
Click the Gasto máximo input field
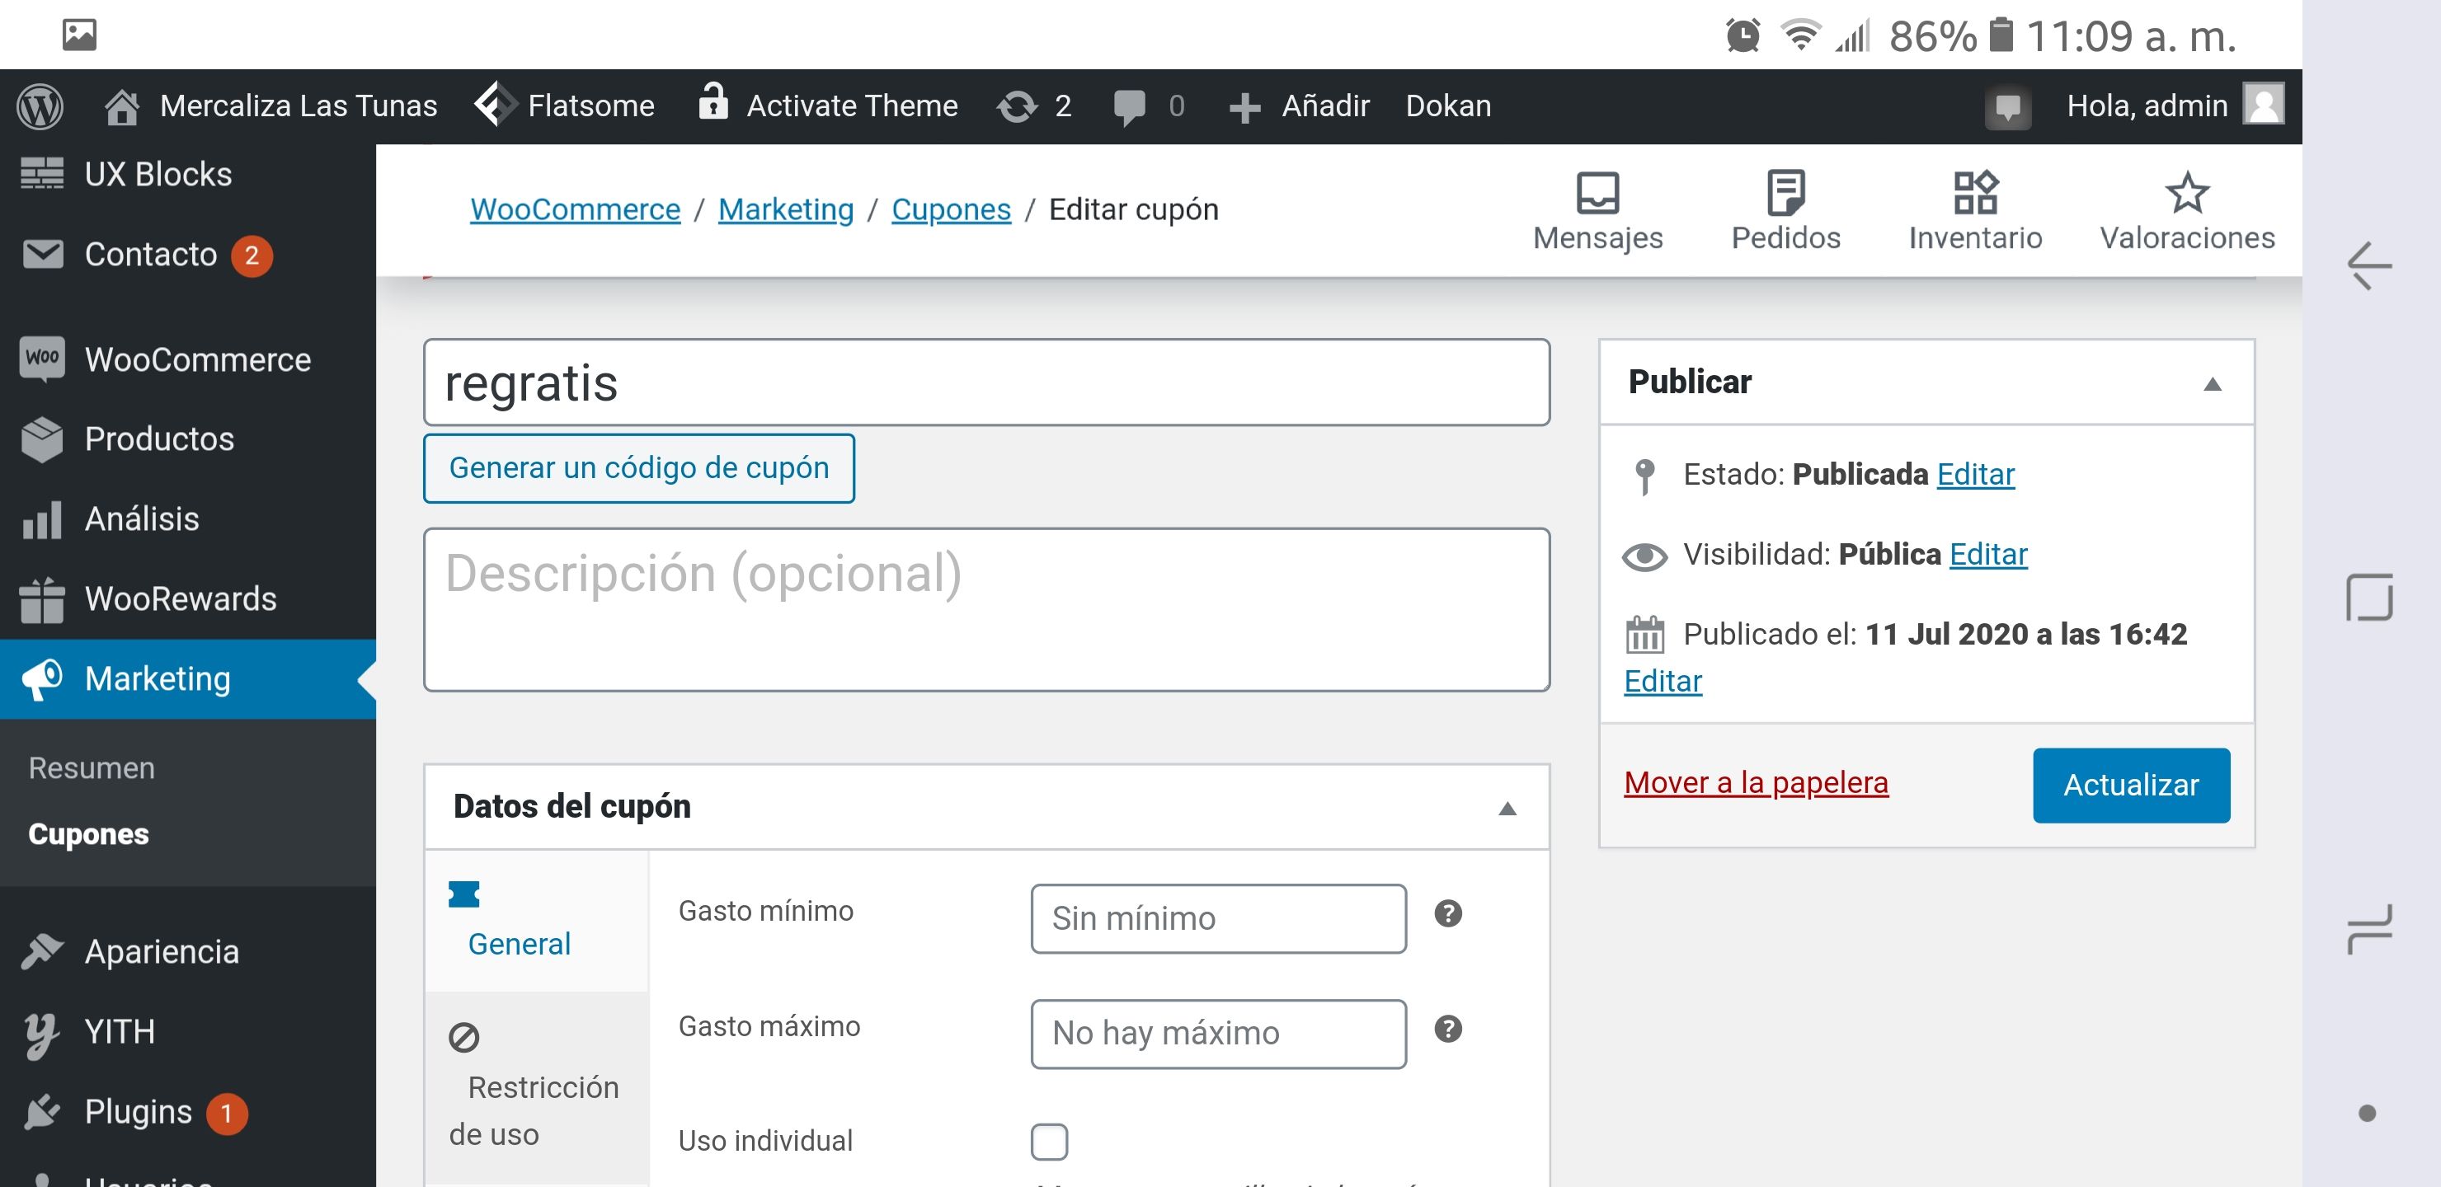click(1219, 1034)
